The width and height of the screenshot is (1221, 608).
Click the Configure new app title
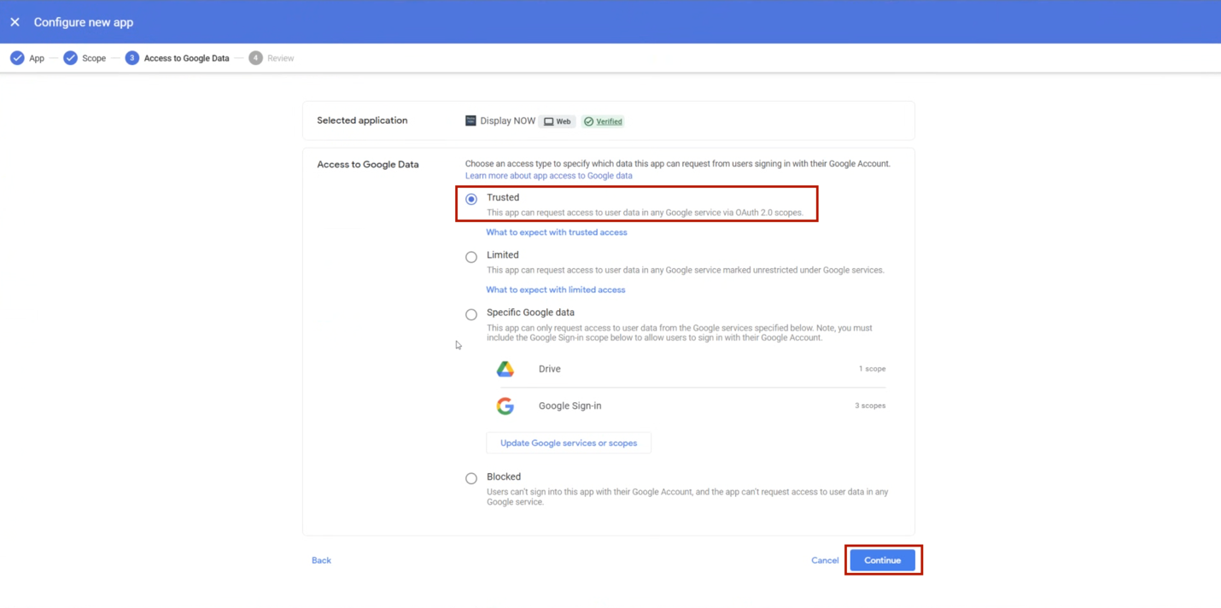click(84, 22)
